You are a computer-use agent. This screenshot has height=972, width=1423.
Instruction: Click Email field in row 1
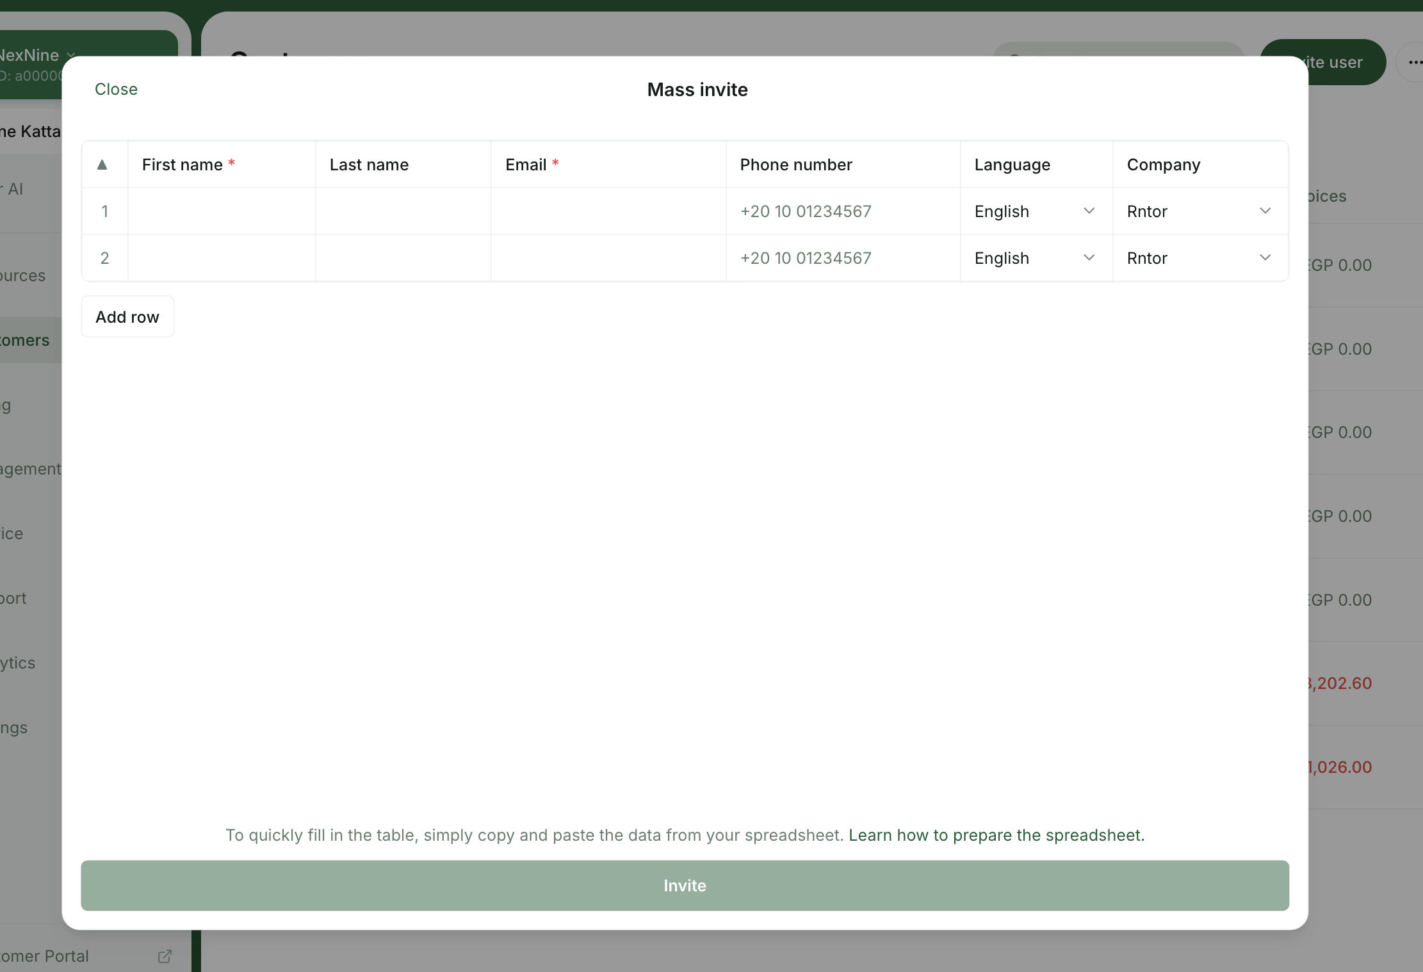tap(608, 211)
